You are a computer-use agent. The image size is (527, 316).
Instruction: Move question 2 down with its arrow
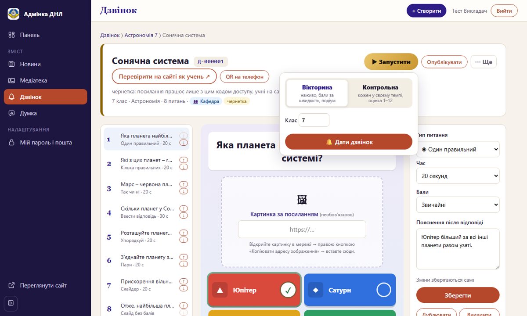(x=184, y=167)
